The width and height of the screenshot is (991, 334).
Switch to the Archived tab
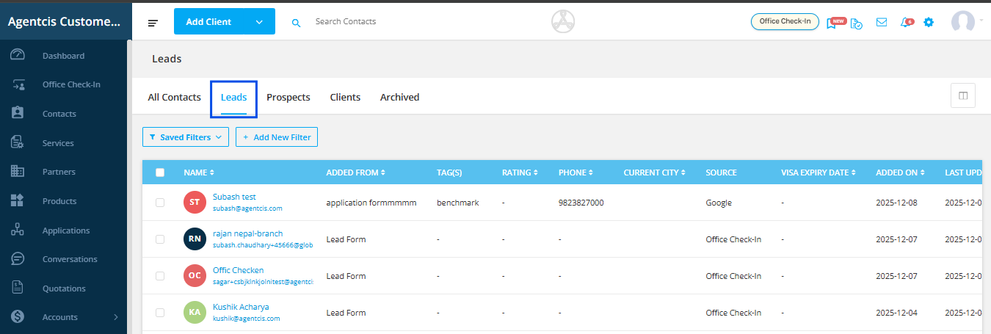tap(399, 97)
